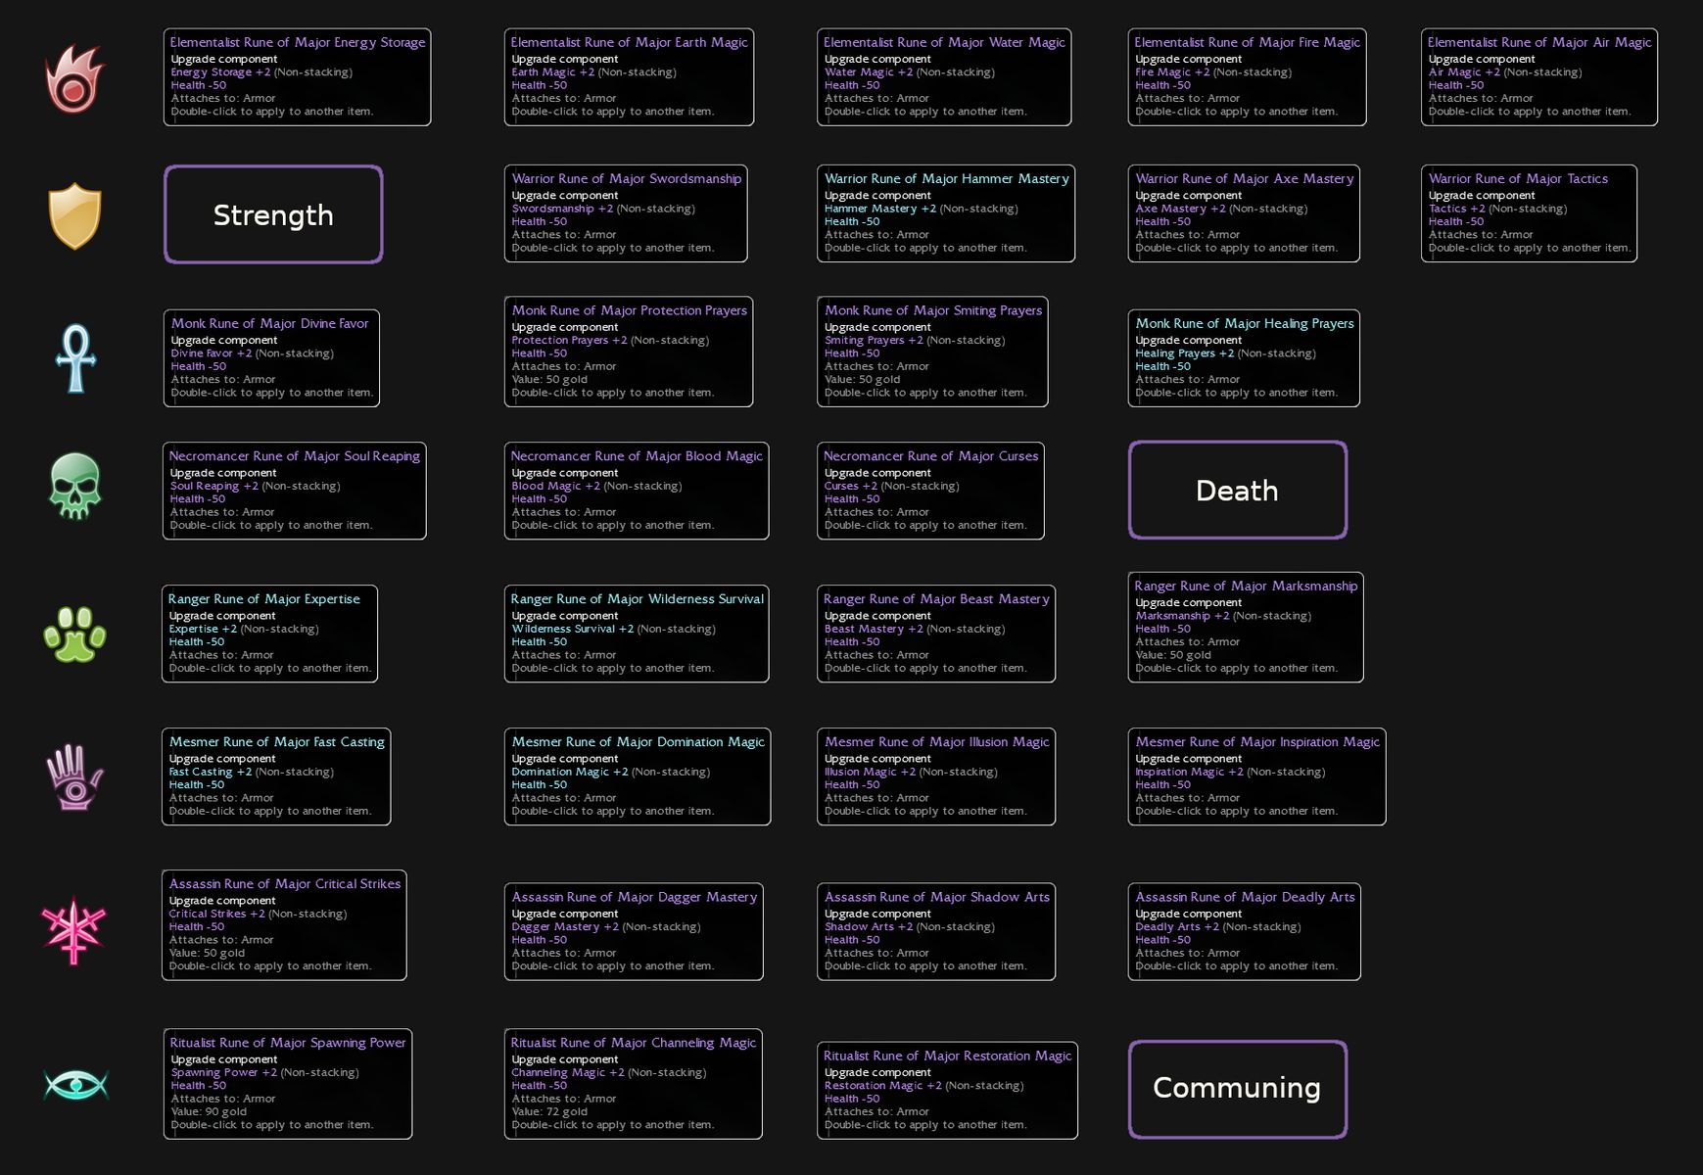
Task: Click the Necromancer green skull icon
Action: pos(74,486)
